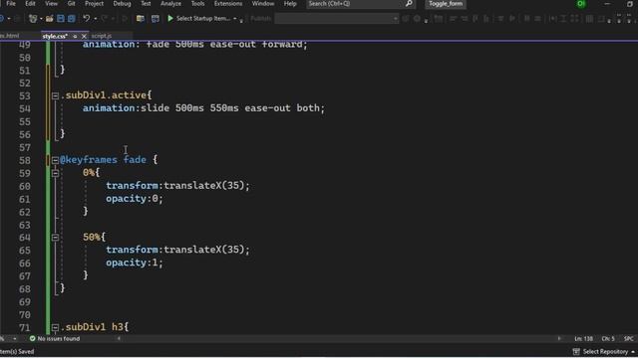This screenshot has width=638, height=358.
Task: Collapse the 50% keyframe block
Action: click(x=55, y=238)
